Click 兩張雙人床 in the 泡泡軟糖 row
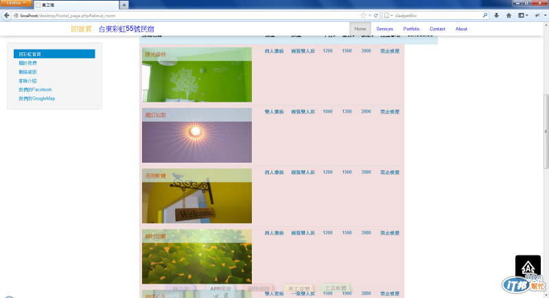Screen dimensions: 549x298 tap(303, 172)
